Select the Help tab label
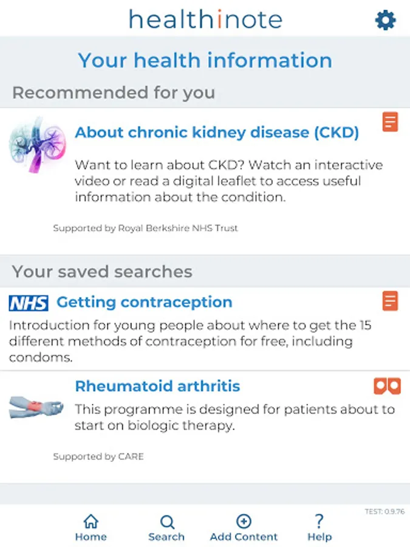The image size is (410, 547). click(x=319, y=537)
